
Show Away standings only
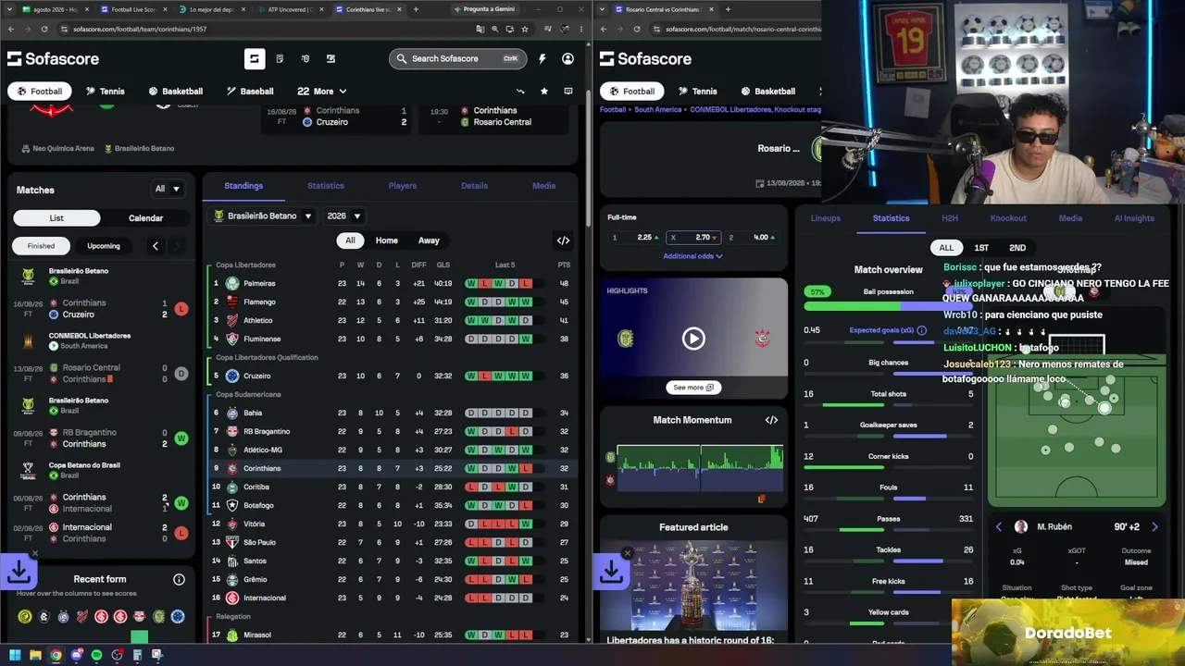[x=429, y=240]
